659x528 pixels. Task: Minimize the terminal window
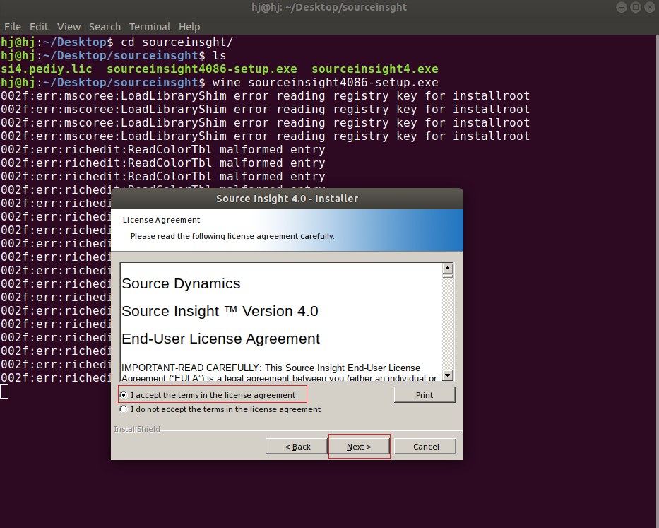(621, 7)
